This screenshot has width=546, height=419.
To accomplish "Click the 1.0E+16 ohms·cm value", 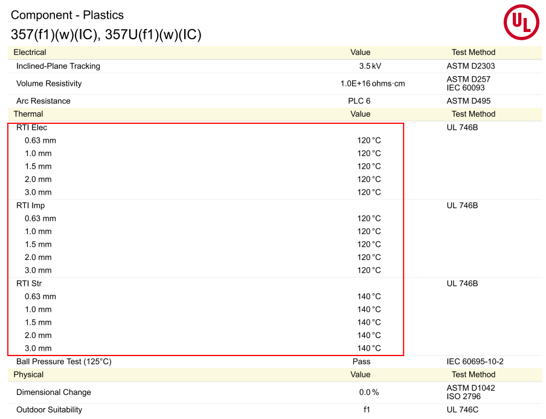I will click(372, 83).
